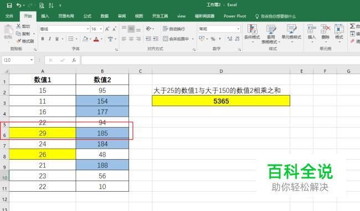
Task: Select the Format Painter (格式刷) brush
Action: click(x=19, y=41)
